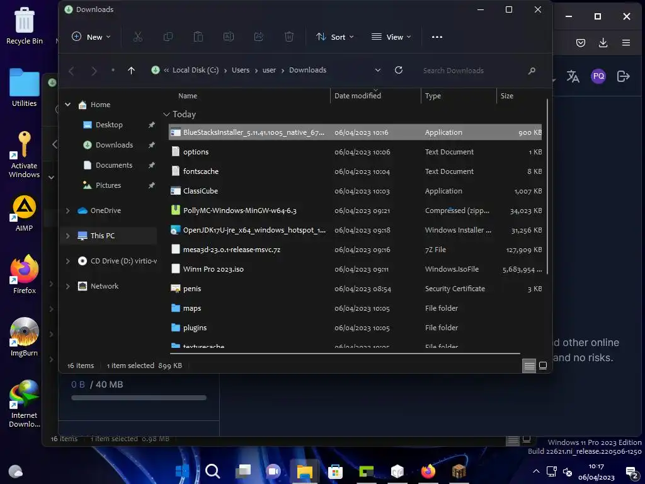Screen dimensions: 645x484
Task: Select the Activate Windows desktop shortcut
Action: pyautogui.click(x=25, y=154)
